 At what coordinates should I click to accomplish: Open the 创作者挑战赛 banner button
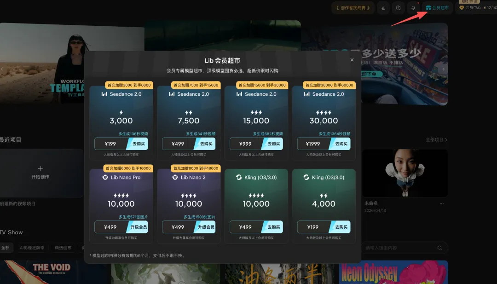pos(353,8)
